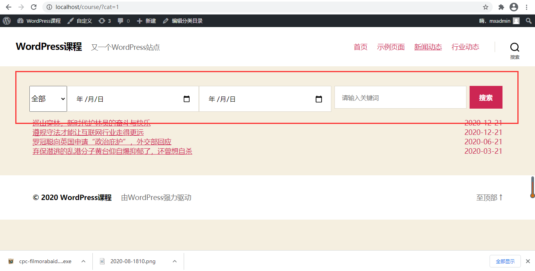Open calendar picker for the second date field
Image resolution: width=535 pixels, height=271 pixels.
pos(319,99)
